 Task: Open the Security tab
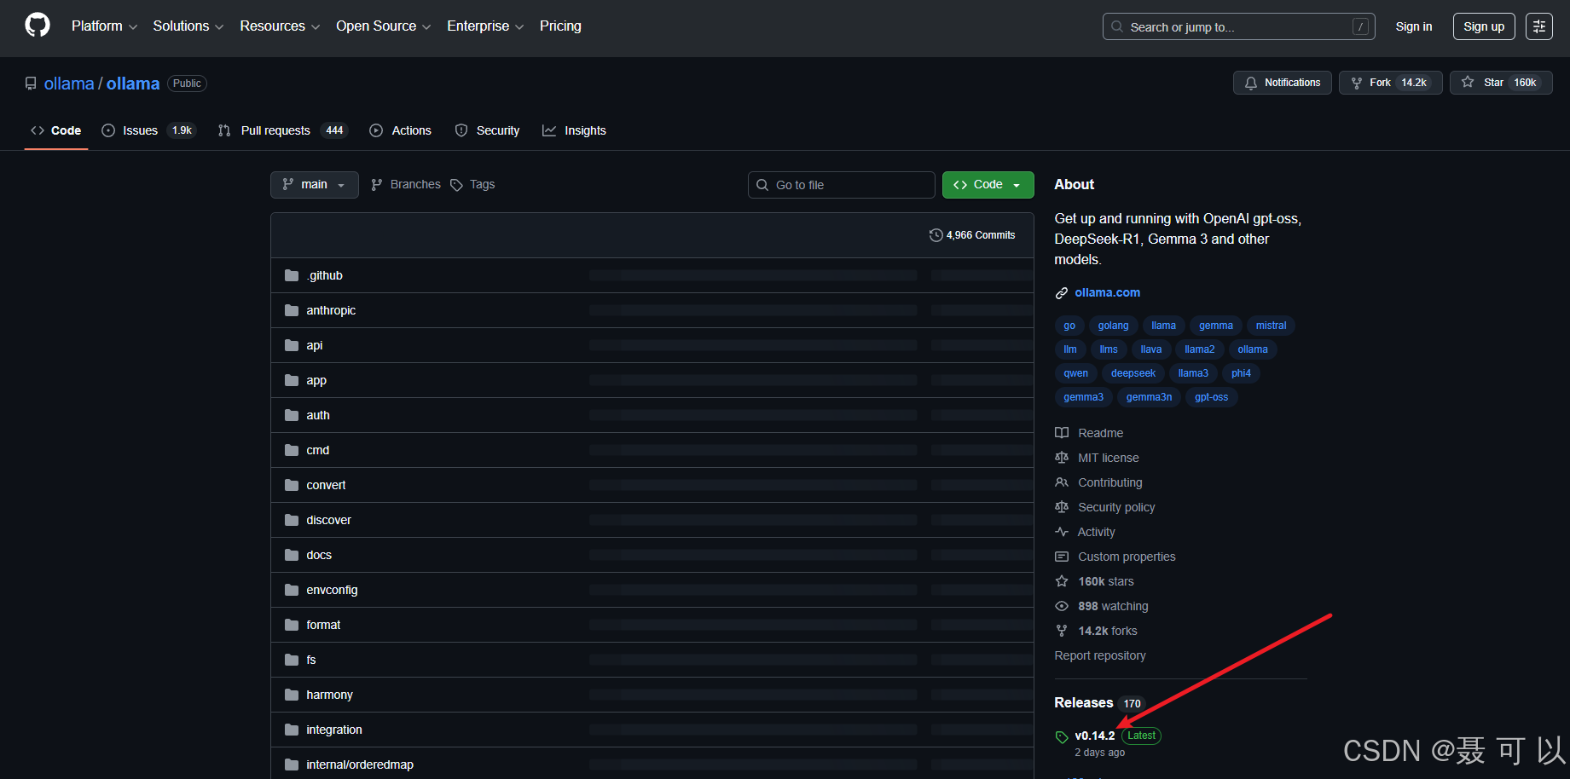click(x=487, y=130)
